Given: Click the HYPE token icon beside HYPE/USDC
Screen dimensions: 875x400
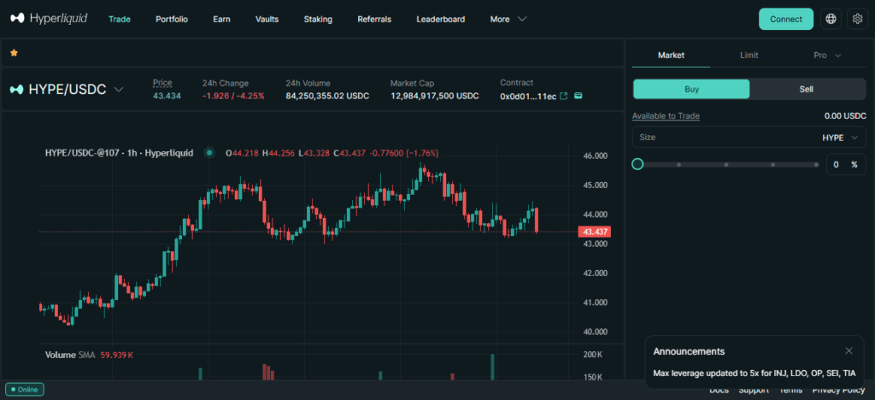Looking at the screenshot, I should pos(17,89).
